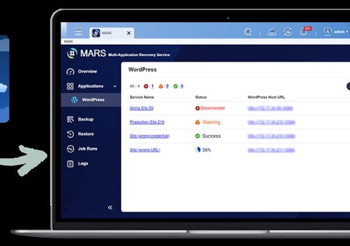Click the Overview gauge icon
350x246 pixels.
coord(71,71)
